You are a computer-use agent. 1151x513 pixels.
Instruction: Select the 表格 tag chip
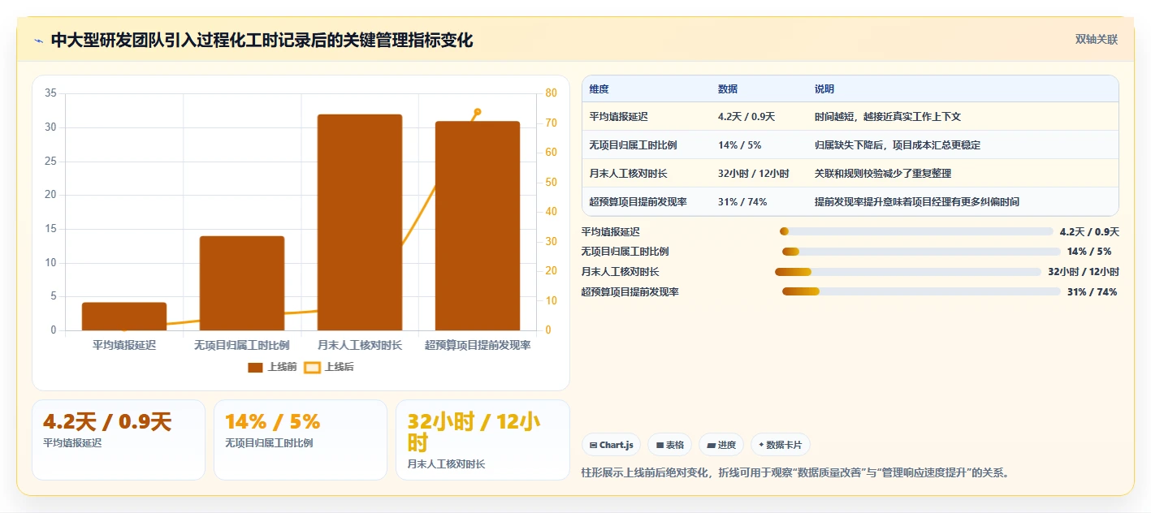[670, 445]
